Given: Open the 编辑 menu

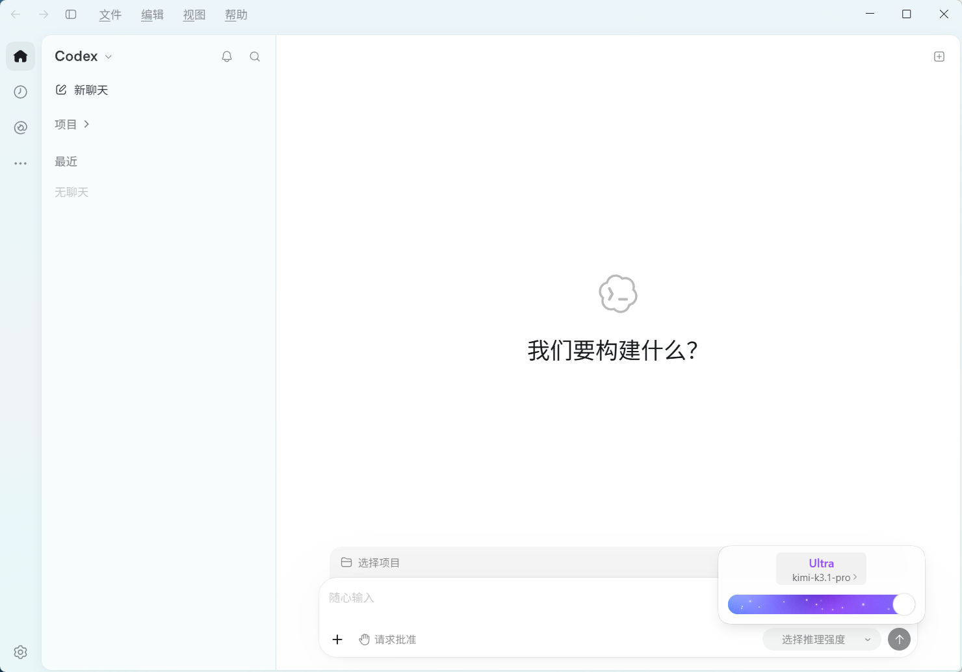Looking at the screenshot, I should [x=153, y=15].
